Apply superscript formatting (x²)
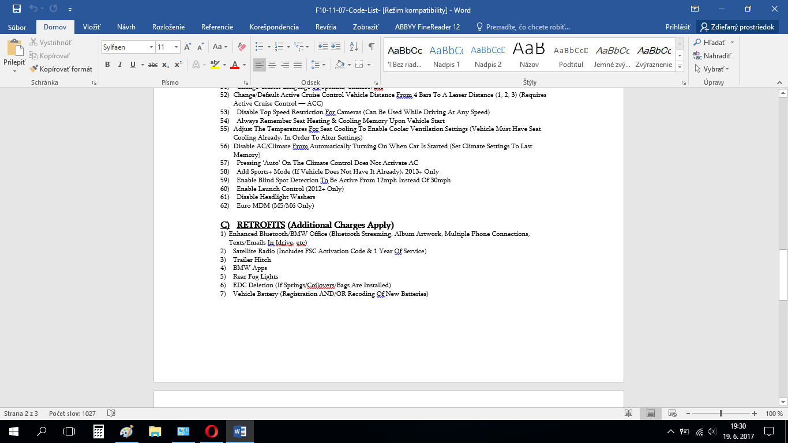Viewport: 788px width, 443px height. coord(178,65)
